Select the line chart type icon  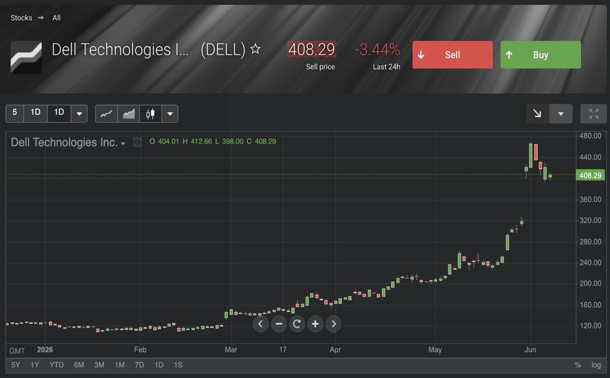pos(107,114)
